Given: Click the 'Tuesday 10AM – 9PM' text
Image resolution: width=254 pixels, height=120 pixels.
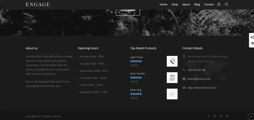Looking at the screenshot, I should 92,64.
